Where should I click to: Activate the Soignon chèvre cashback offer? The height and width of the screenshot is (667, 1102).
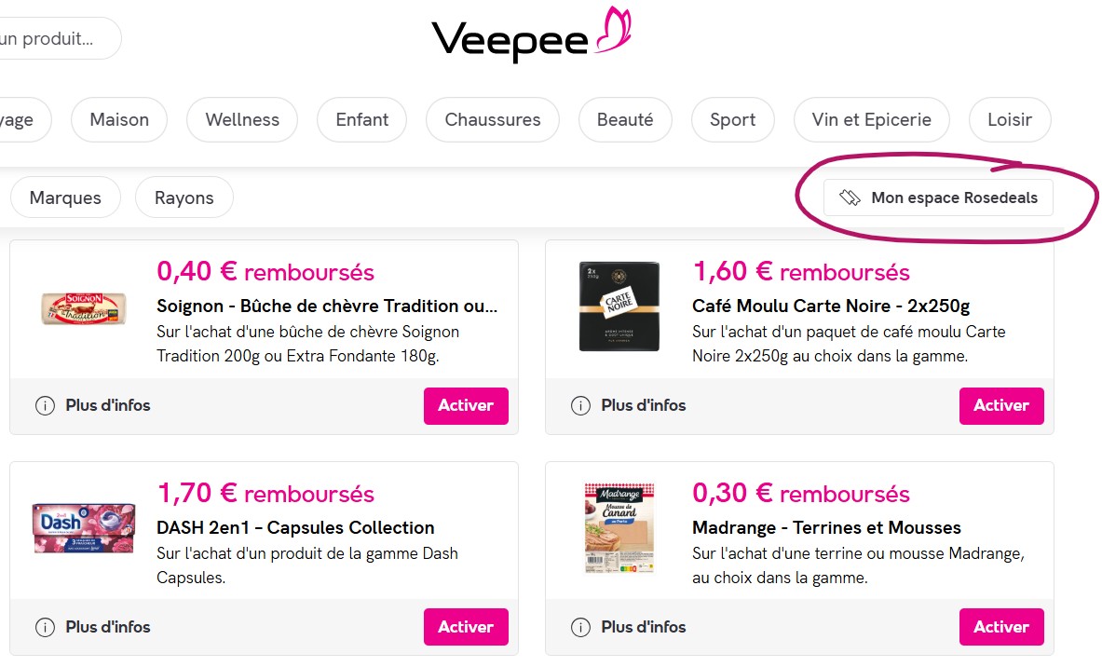466,405
